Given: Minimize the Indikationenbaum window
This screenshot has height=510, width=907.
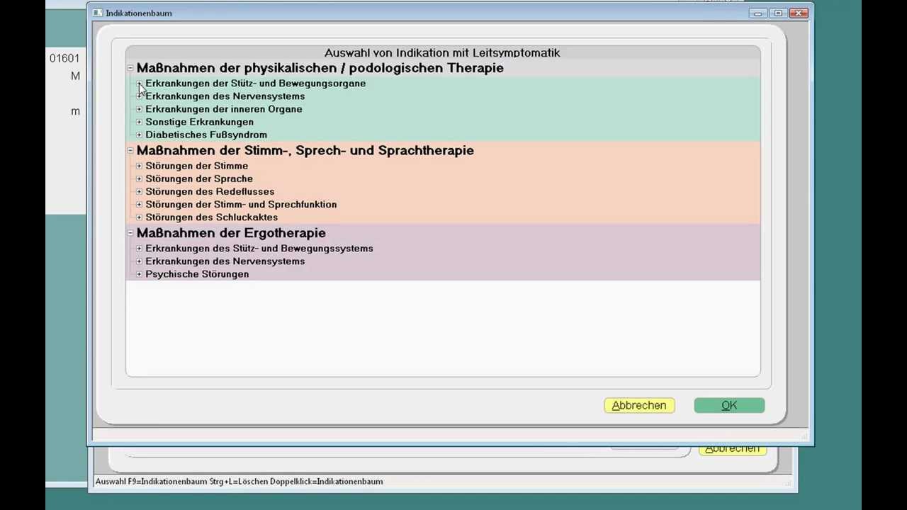Looking at the screenshot, I should pos(757,13).
